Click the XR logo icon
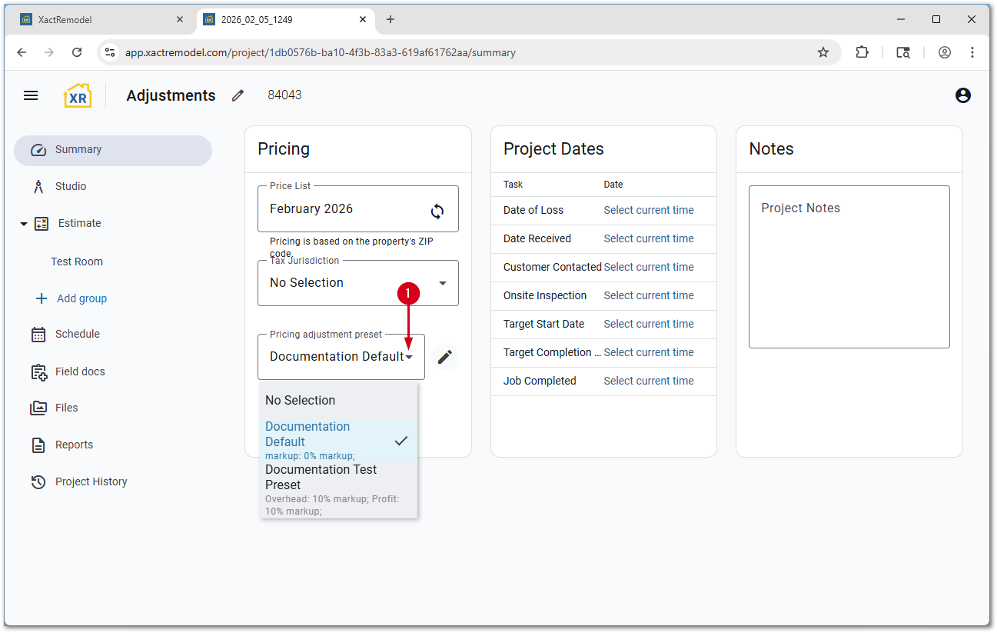997x633 pixels. [78, 95]
